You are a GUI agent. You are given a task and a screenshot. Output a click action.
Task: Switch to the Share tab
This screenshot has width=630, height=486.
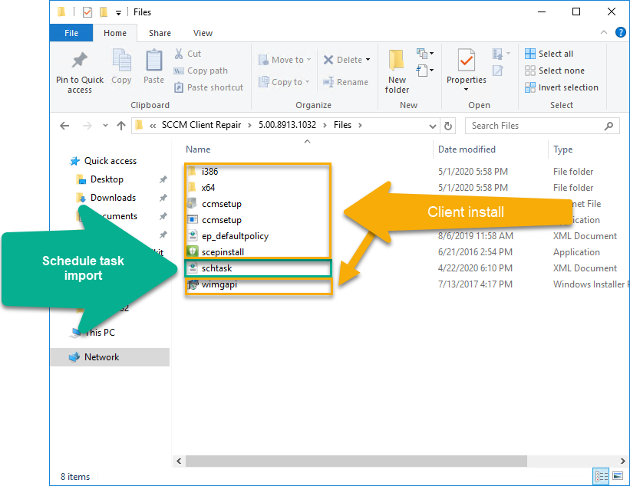[x=160, y=33]
